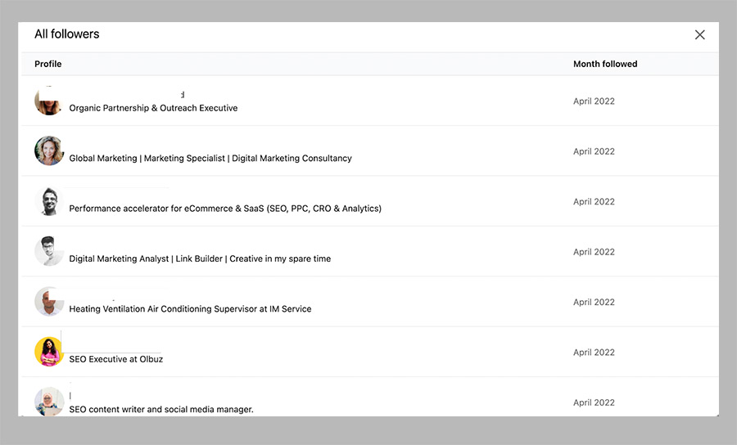Click the Month followed column header

605,64
